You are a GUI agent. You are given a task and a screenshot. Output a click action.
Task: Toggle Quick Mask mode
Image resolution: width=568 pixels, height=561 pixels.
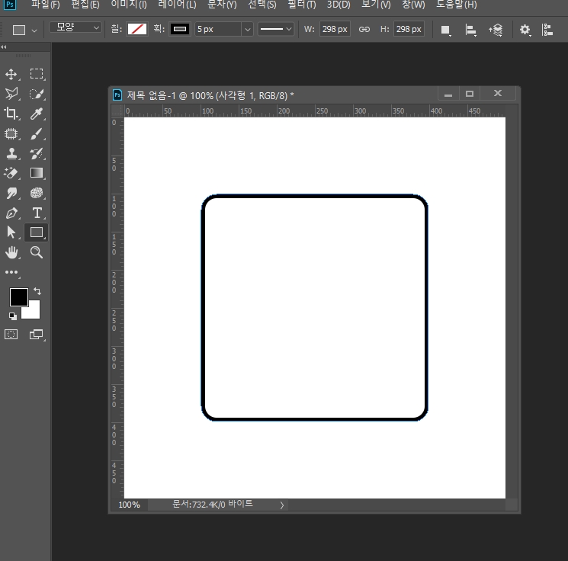click(x=11, y=335)
